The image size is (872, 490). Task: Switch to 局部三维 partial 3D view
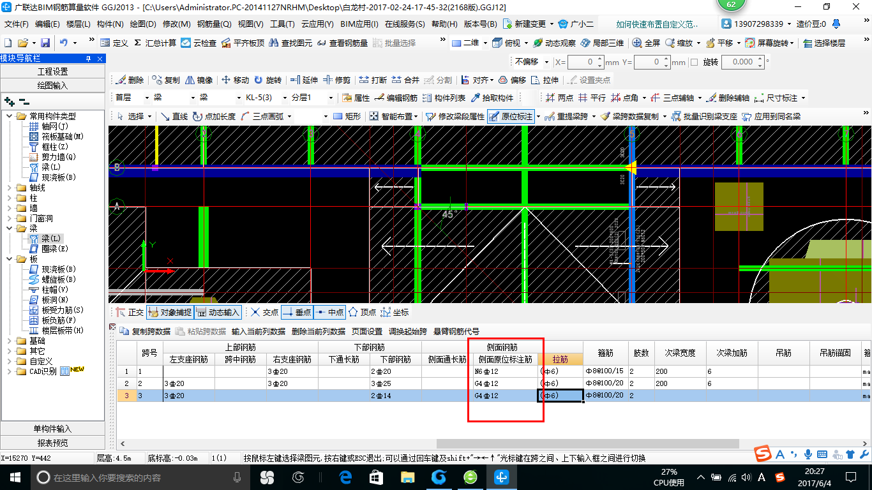(602, 43)
